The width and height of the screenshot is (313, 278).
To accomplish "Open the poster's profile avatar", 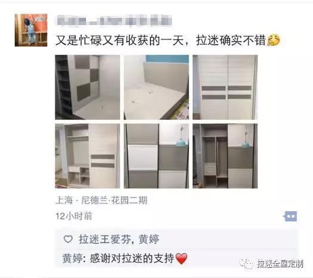I will [x=31, y=30].
